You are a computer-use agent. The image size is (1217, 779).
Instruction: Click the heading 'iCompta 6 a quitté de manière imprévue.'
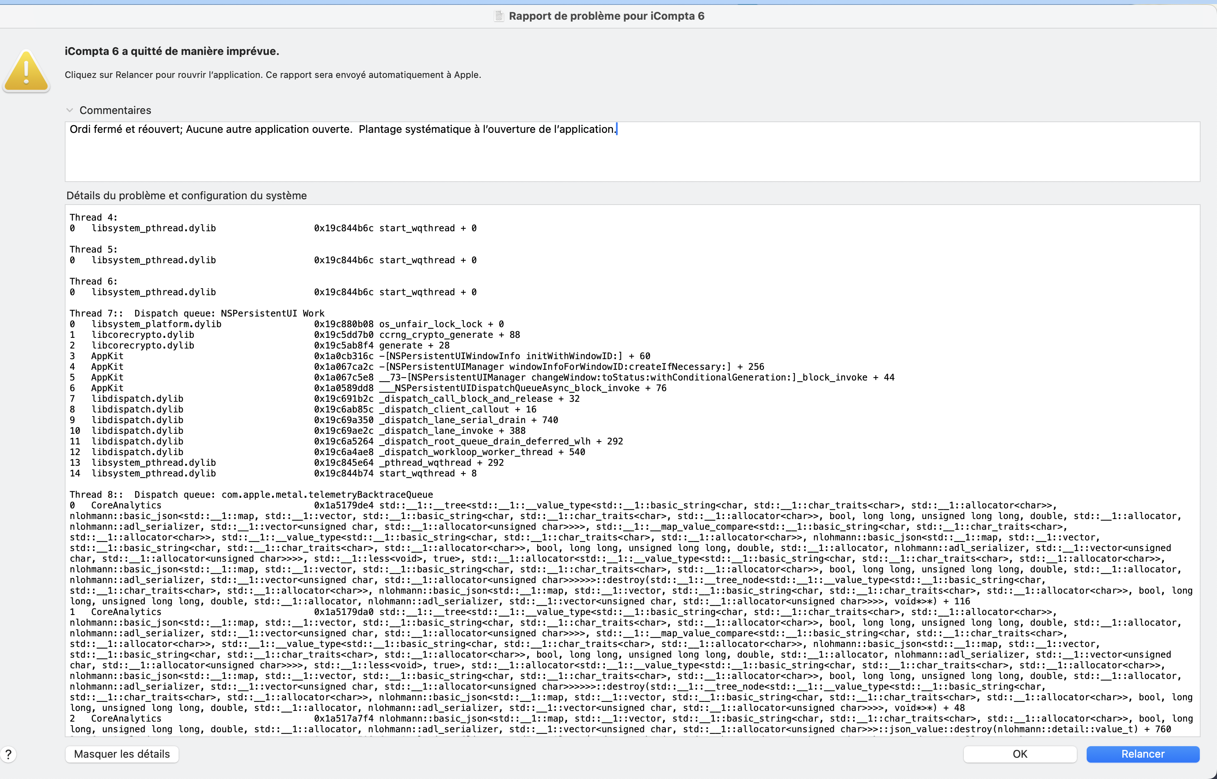click(x=172, y=51)
